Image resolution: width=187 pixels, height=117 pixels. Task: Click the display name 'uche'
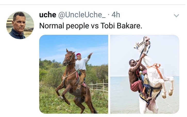click(48, 15)
